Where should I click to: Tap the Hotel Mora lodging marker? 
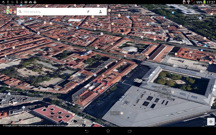181,26
